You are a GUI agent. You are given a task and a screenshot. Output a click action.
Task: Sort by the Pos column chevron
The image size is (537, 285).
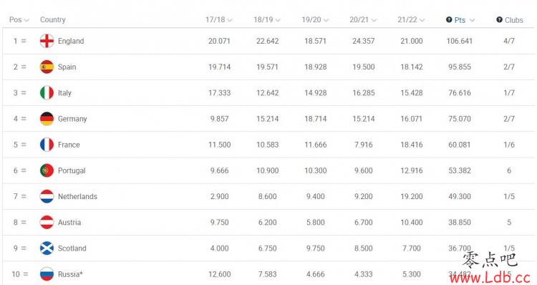click(x=26, y=20)
